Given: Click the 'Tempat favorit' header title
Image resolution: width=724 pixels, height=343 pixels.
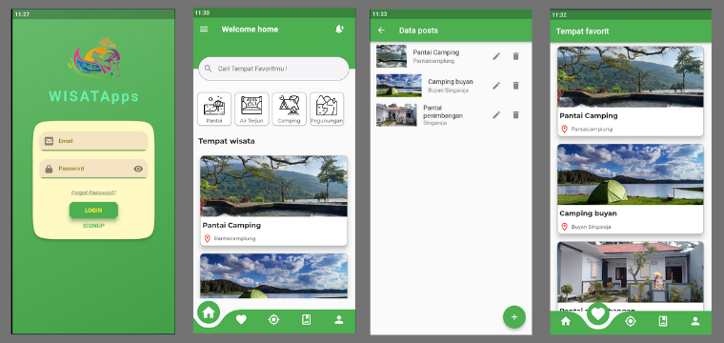Looking at the screenshot, I should click(x=582, y=31).
